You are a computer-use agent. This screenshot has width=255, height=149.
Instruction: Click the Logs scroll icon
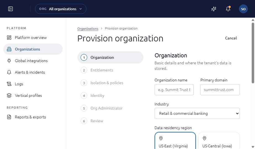[x=9, y=84]
